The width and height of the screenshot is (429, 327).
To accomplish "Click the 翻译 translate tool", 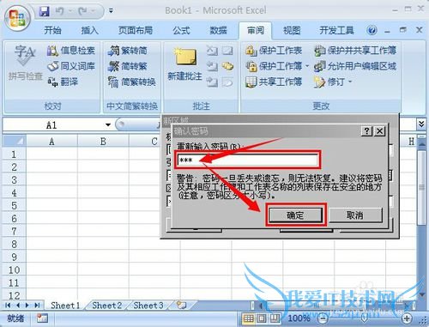I will 63,82.
